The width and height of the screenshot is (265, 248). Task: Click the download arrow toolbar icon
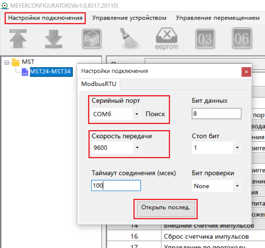(x=54, y=38)
